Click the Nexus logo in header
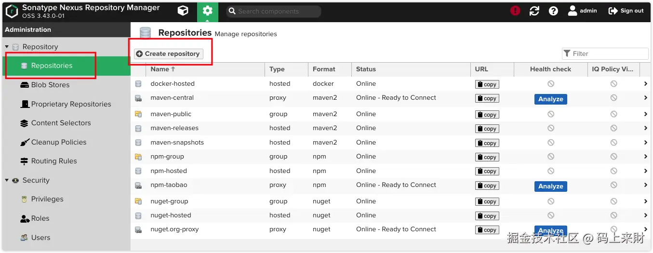This screenshot has height=253, width=653. click(x=12, y=11)
